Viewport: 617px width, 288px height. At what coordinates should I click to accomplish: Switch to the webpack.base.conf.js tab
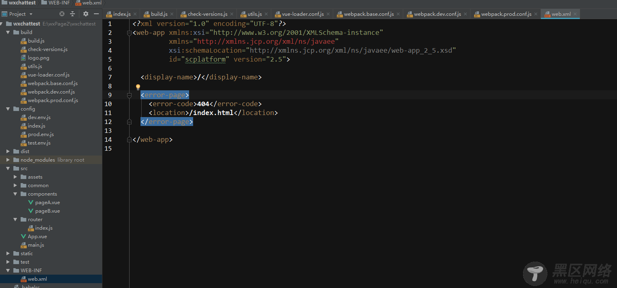[x=369, y=14]
